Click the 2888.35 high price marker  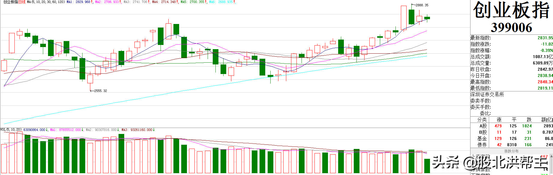click(422, 5)
